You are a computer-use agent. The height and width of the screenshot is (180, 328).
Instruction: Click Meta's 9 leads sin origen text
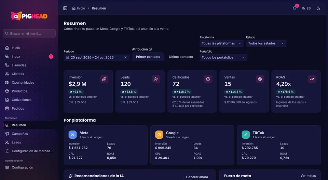tap(91, 137)
